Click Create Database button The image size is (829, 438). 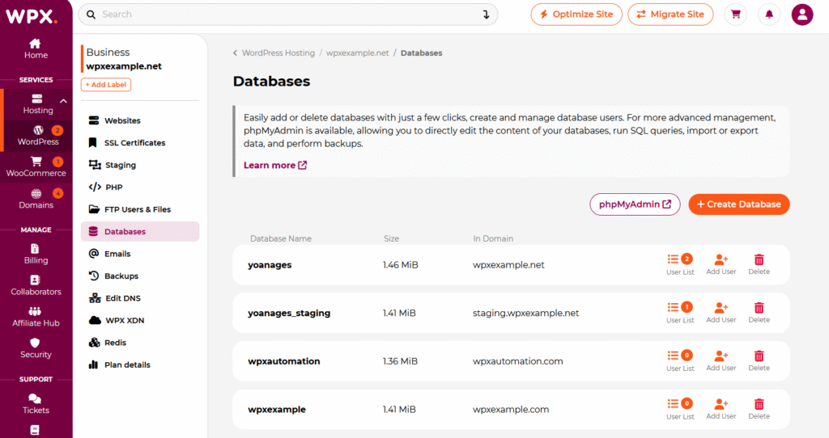(738, 204)
